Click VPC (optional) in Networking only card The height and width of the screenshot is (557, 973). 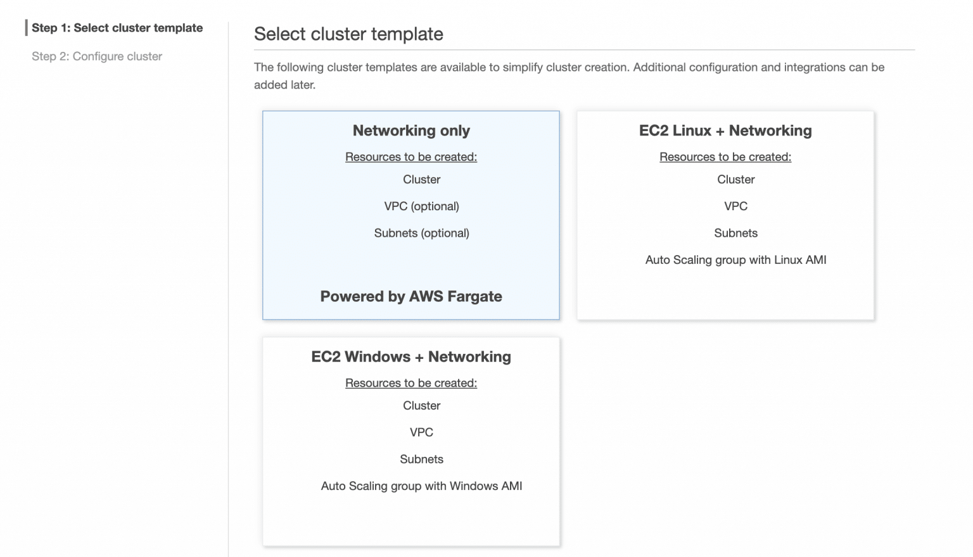pyautogui.click(x=421, y=206)
